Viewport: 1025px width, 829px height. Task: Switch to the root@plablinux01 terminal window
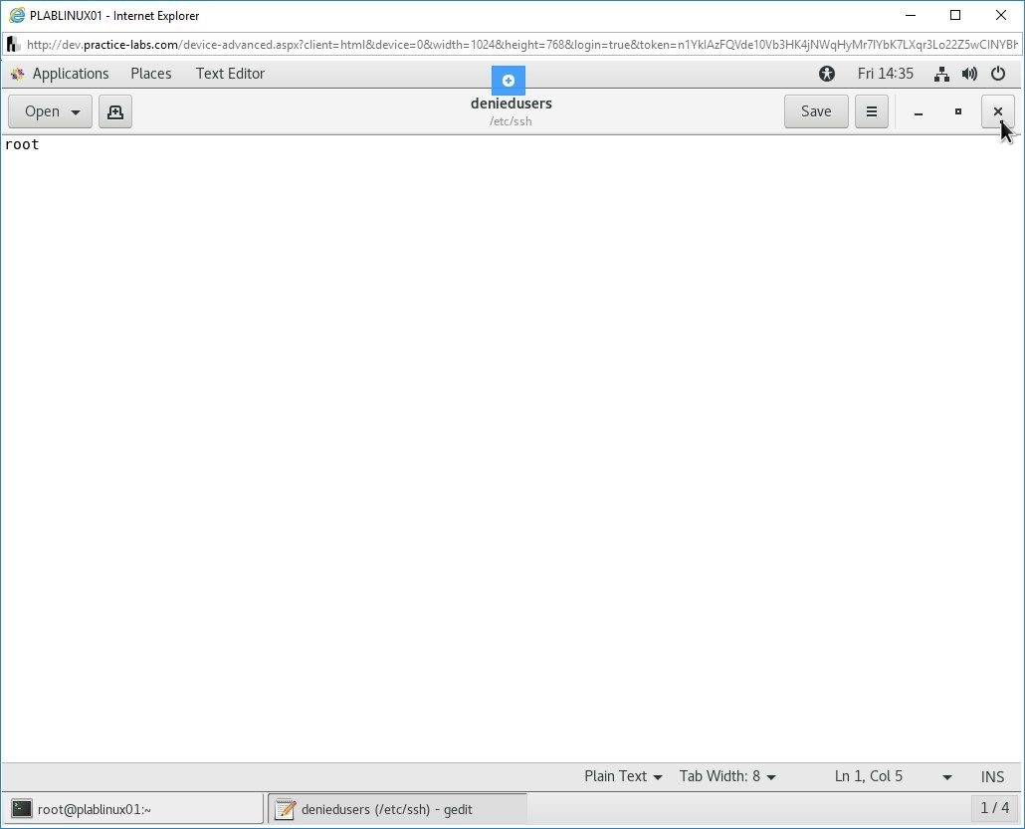point(134,809)
